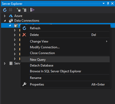
Task: Toggle the auto-hide pin on Server Explorer
Action: coord(108,3)
